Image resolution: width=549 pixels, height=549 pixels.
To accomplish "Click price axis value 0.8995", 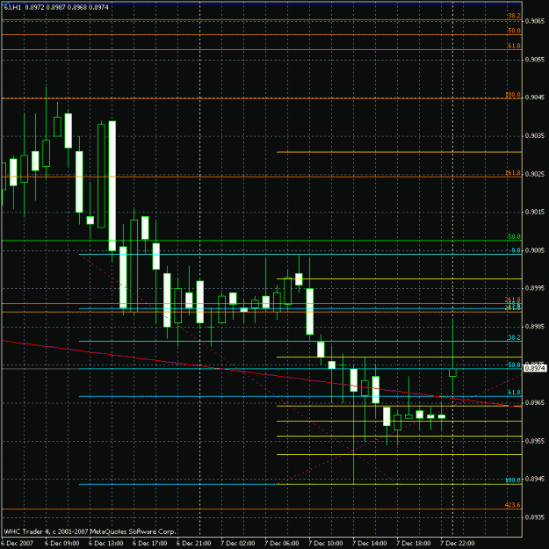I will point(535,288).
